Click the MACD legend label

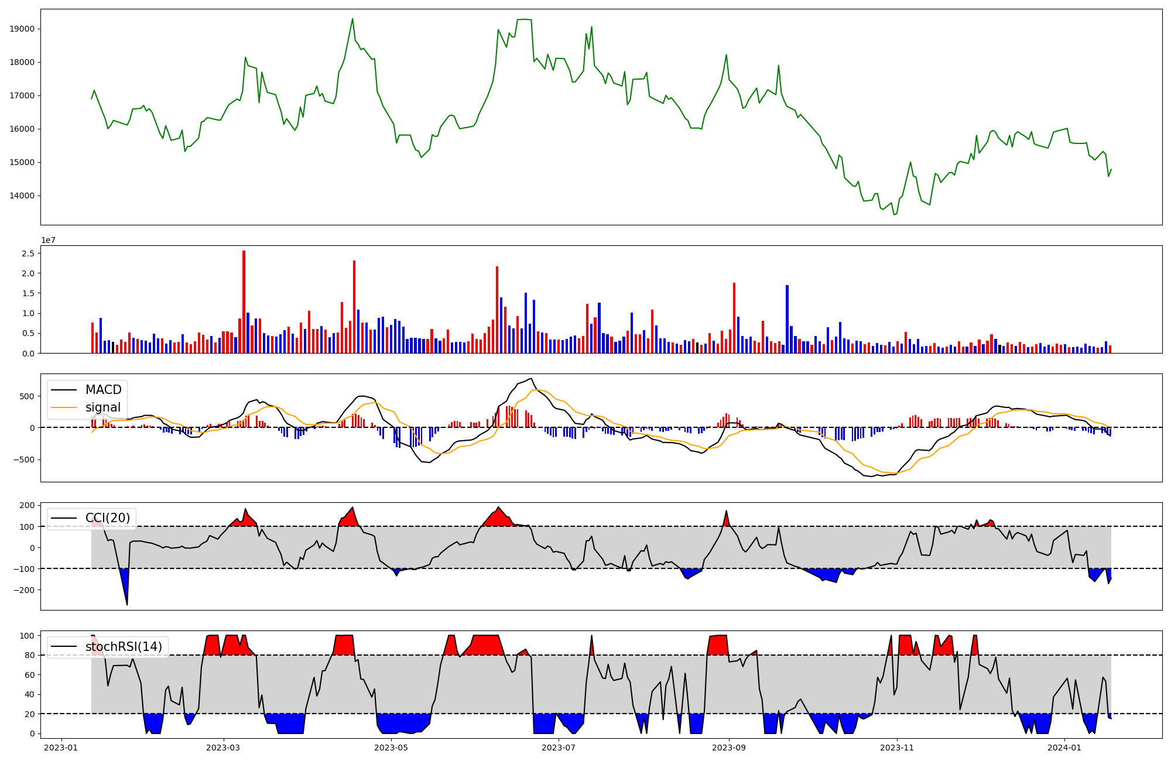click(103, 390)
